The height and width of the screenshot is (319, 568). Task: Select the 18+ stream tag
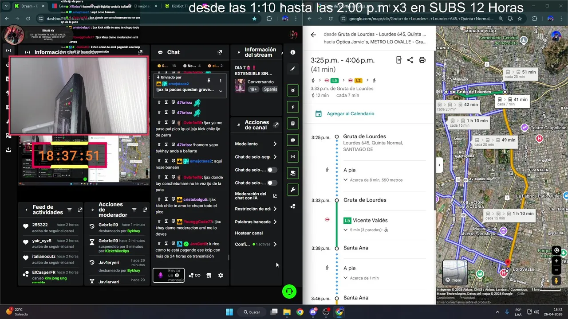pos(253,89)
